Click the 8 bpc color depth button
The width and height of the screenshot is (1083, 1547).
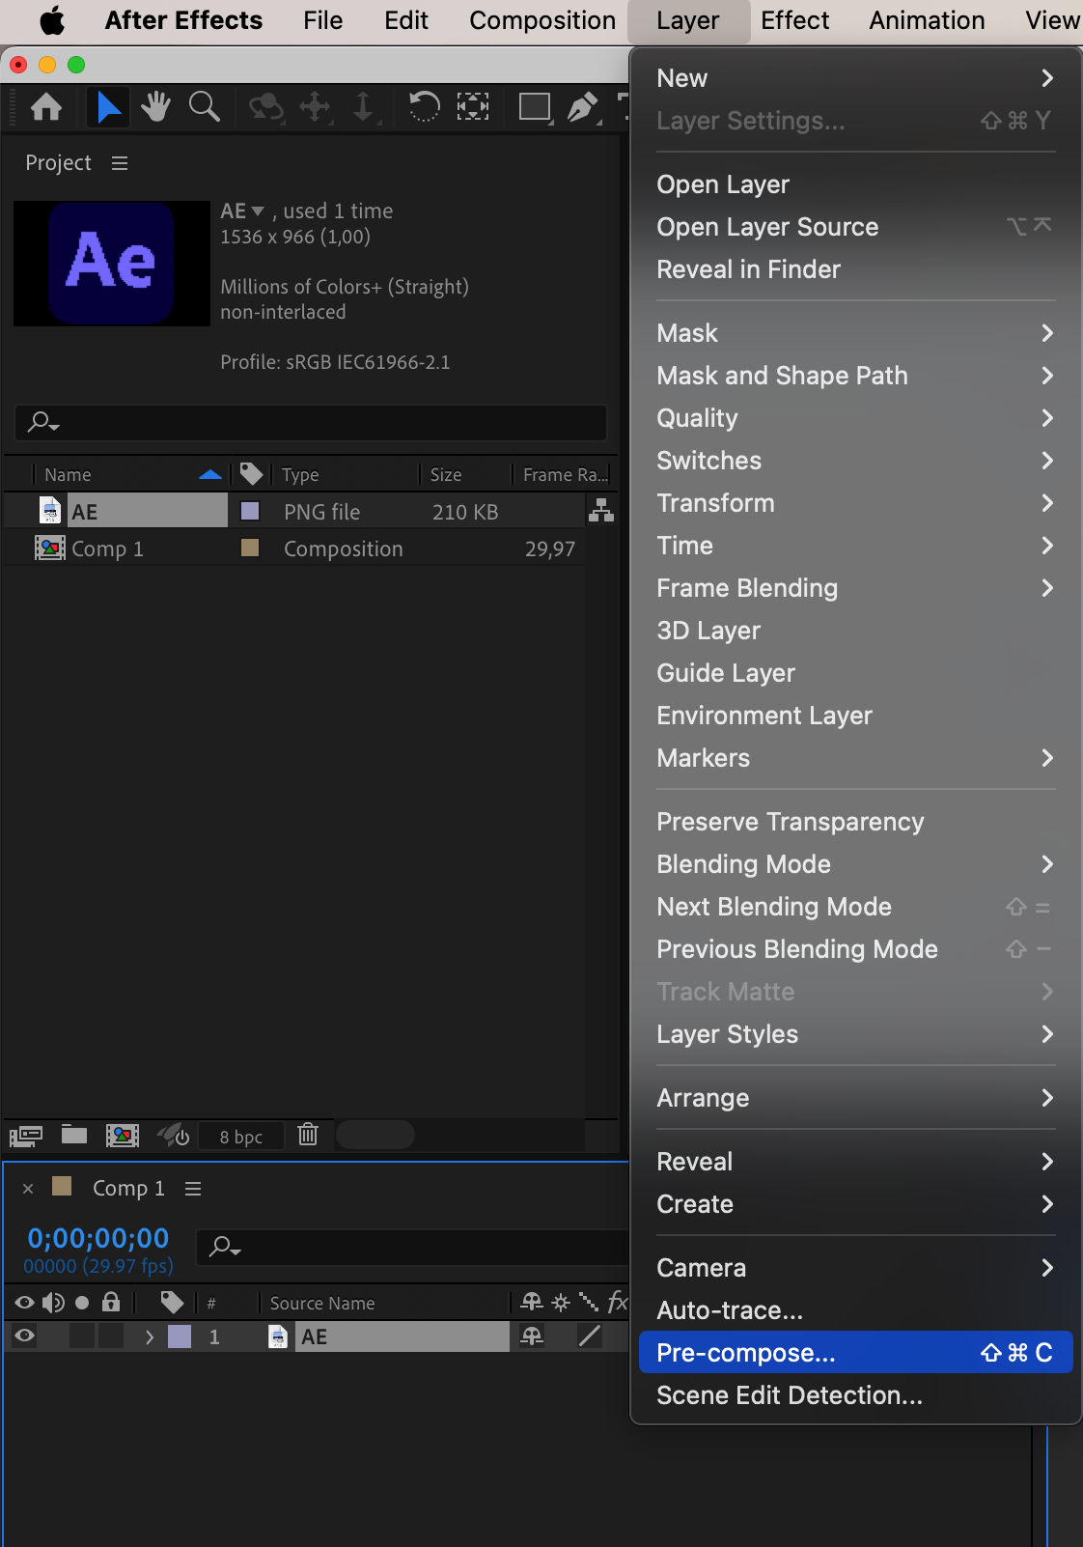240,1137
